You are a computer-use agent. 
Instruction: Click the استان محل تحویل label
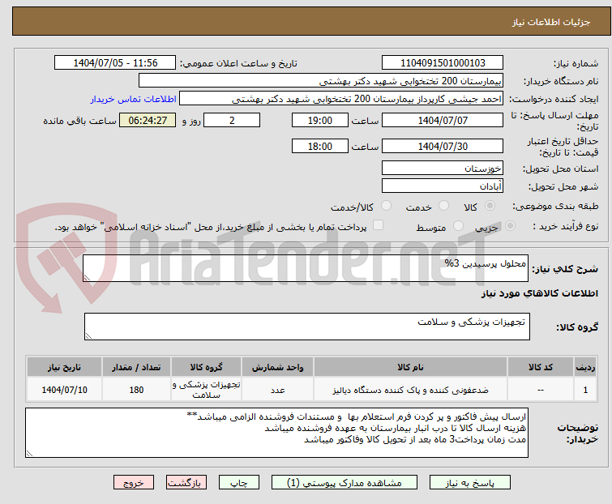click(x=560, y=169)
